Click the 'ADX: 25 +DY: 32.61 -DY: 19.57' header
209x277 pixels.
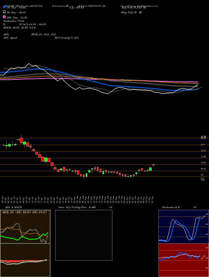coord(24,212)
